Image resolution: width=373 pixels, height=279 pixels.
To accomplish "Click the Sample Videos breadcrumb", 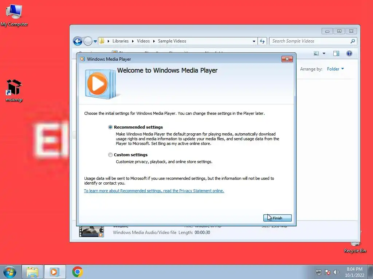I will pyautogui.click(x=172, y=41).
